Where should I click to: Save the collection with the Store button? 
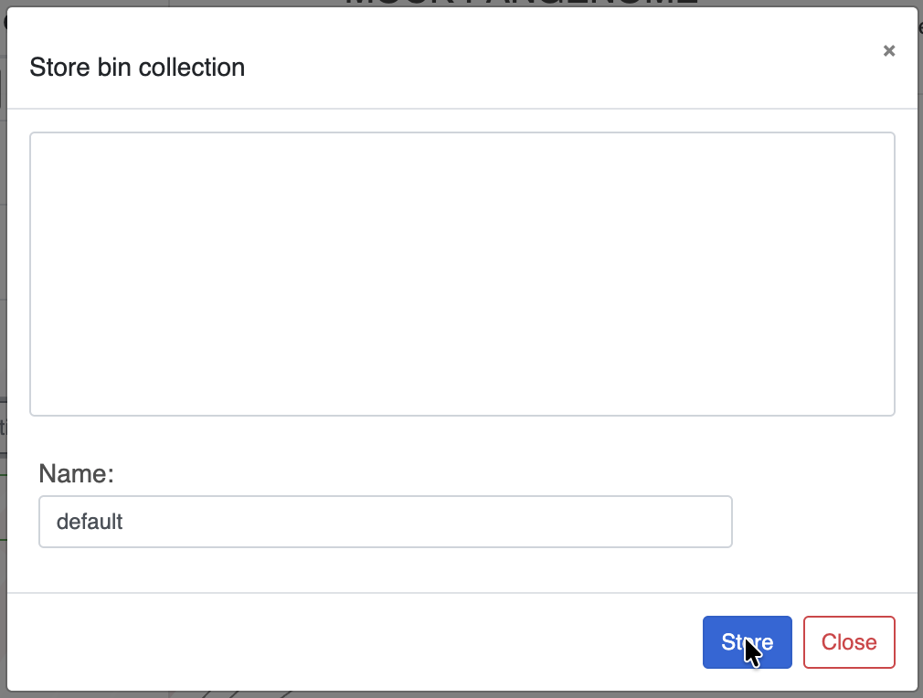pyautogui.click(x=747, y=642)
